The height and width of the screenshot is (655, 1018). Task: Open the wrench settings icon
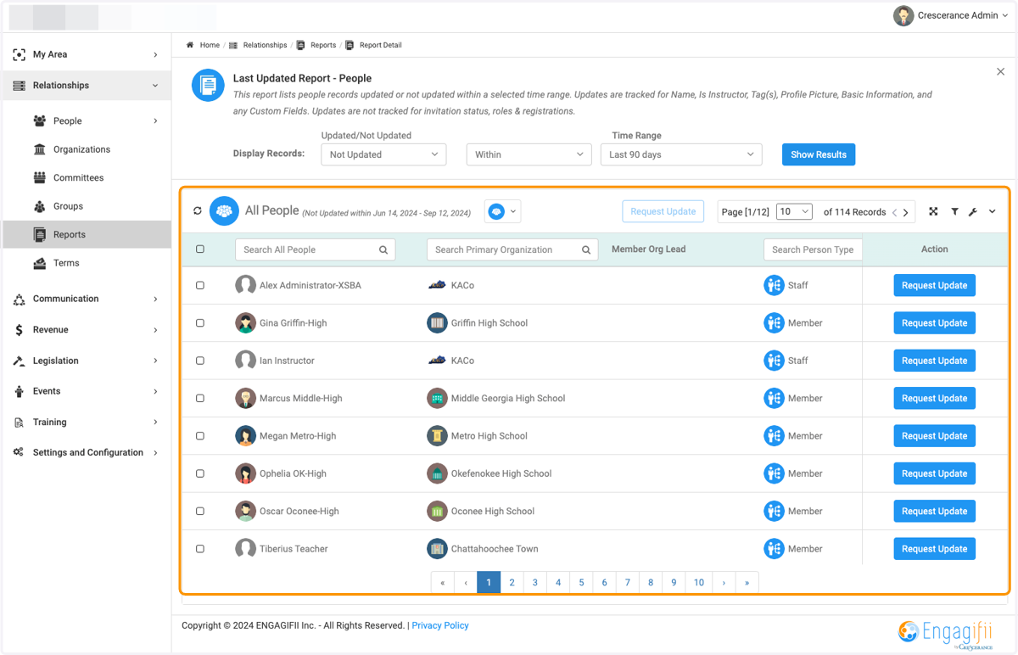coord(973,211)
